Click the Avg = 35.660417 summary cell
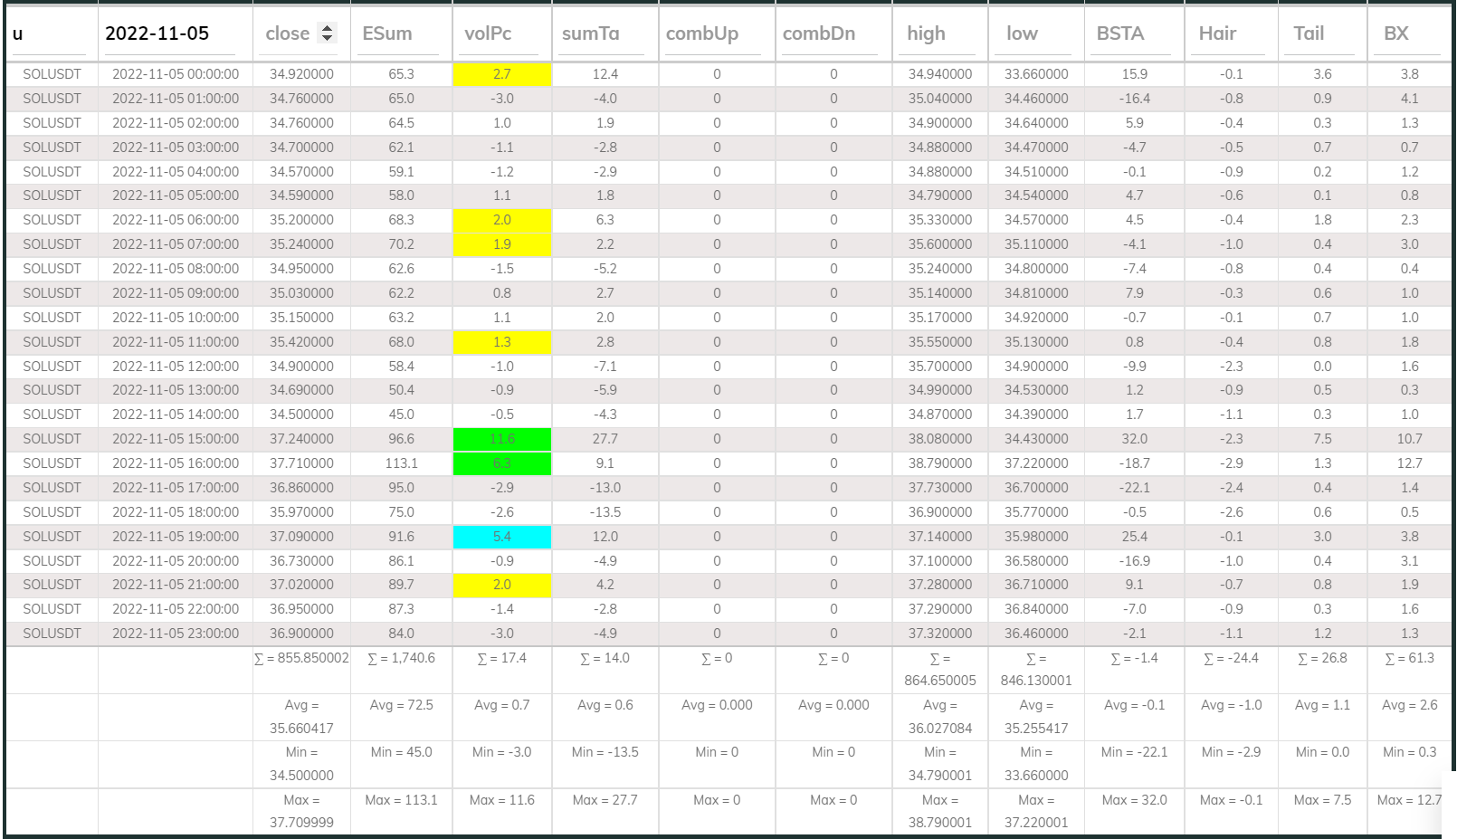This screenshot has height=839, width=1457. click(299, 717)
